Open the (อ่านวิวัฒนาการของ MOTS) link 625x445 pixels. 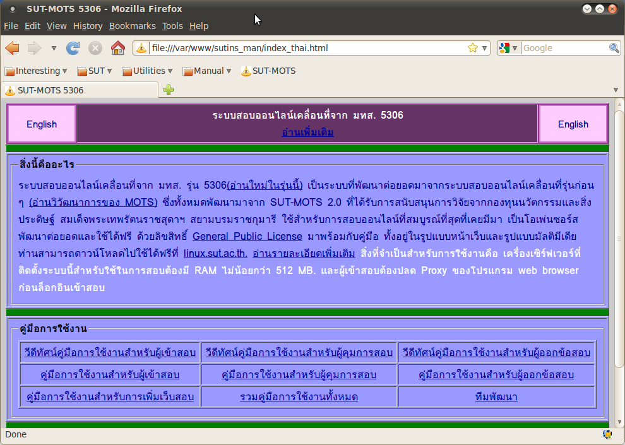(93, 203)
